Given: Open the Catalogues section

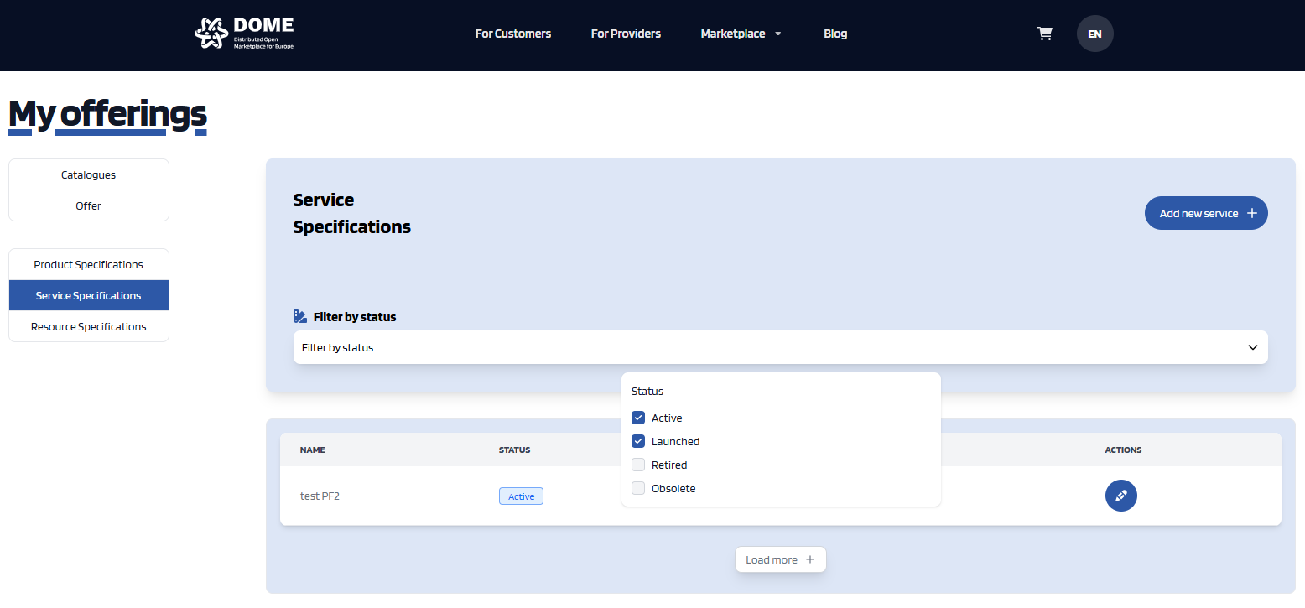Looking at the screenshot, I should click(89, 174).
